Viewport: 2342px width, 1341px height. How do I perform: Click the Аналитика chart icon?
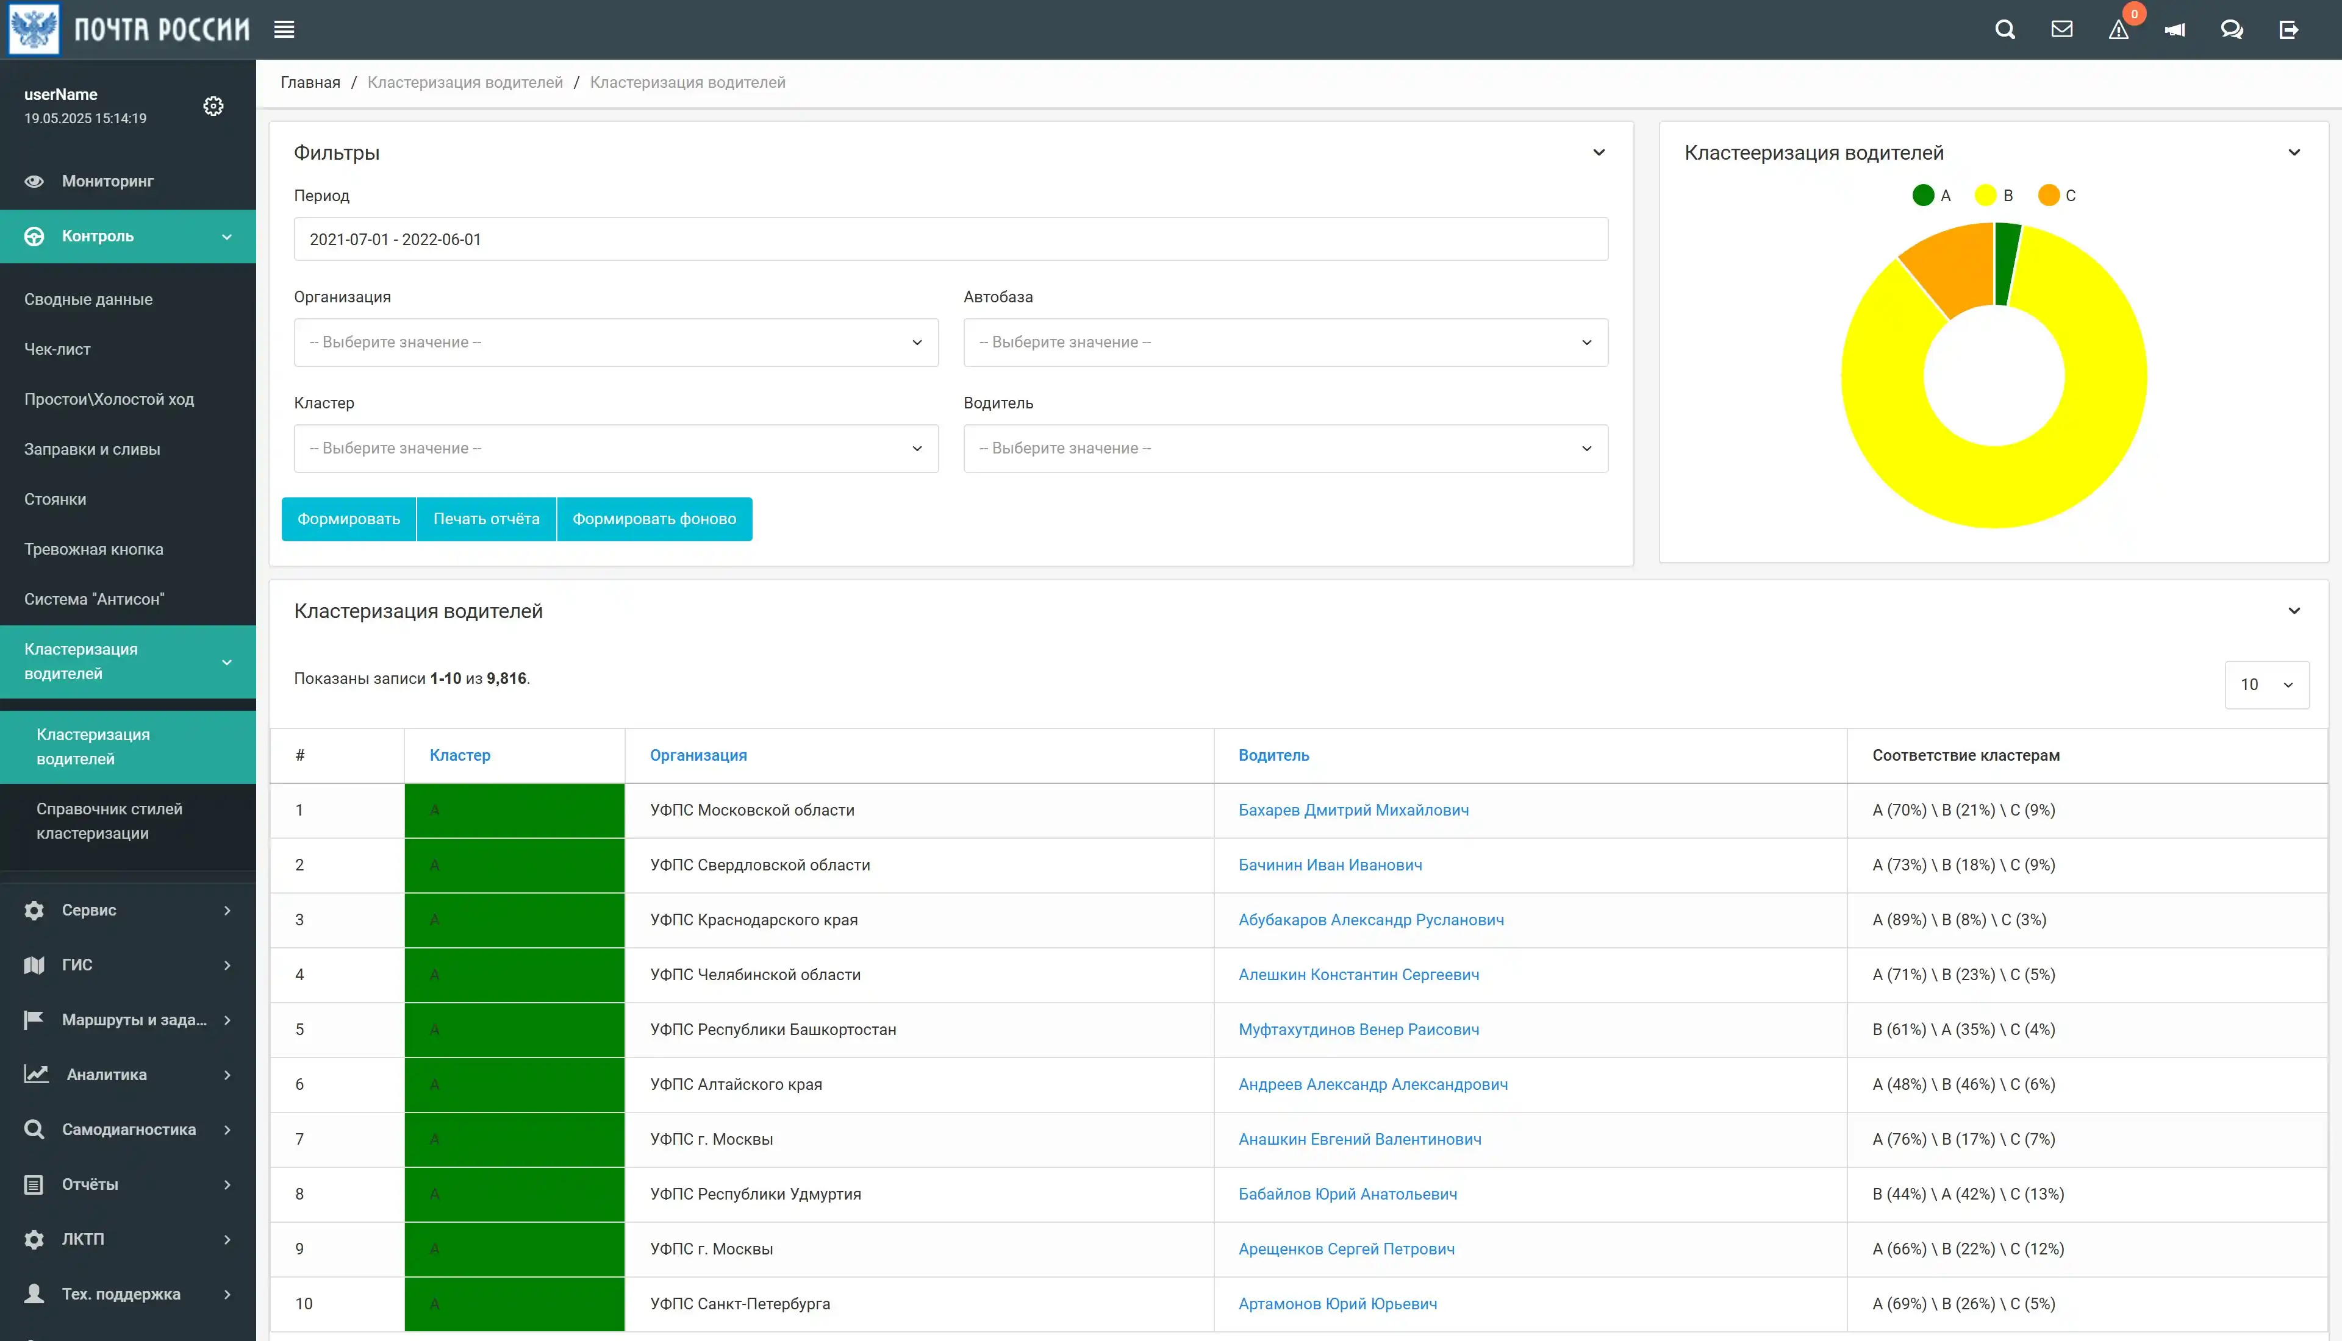(36, 1075)
